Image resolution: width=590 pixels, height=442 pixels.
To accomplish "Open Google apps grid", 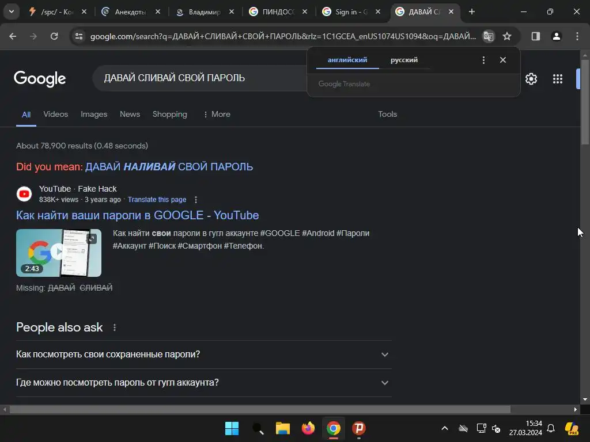I will click(558, 79).
